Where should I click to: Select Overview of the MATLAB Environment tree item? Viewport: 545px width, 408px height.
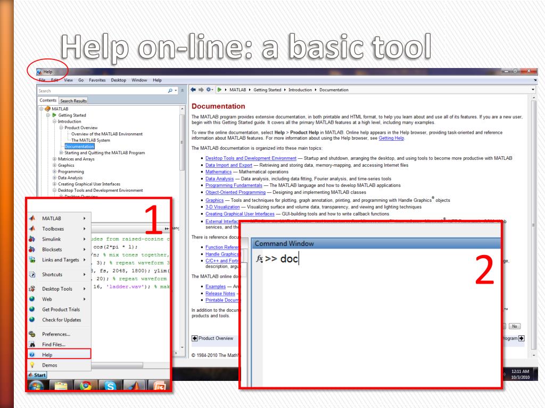[106, 134]
